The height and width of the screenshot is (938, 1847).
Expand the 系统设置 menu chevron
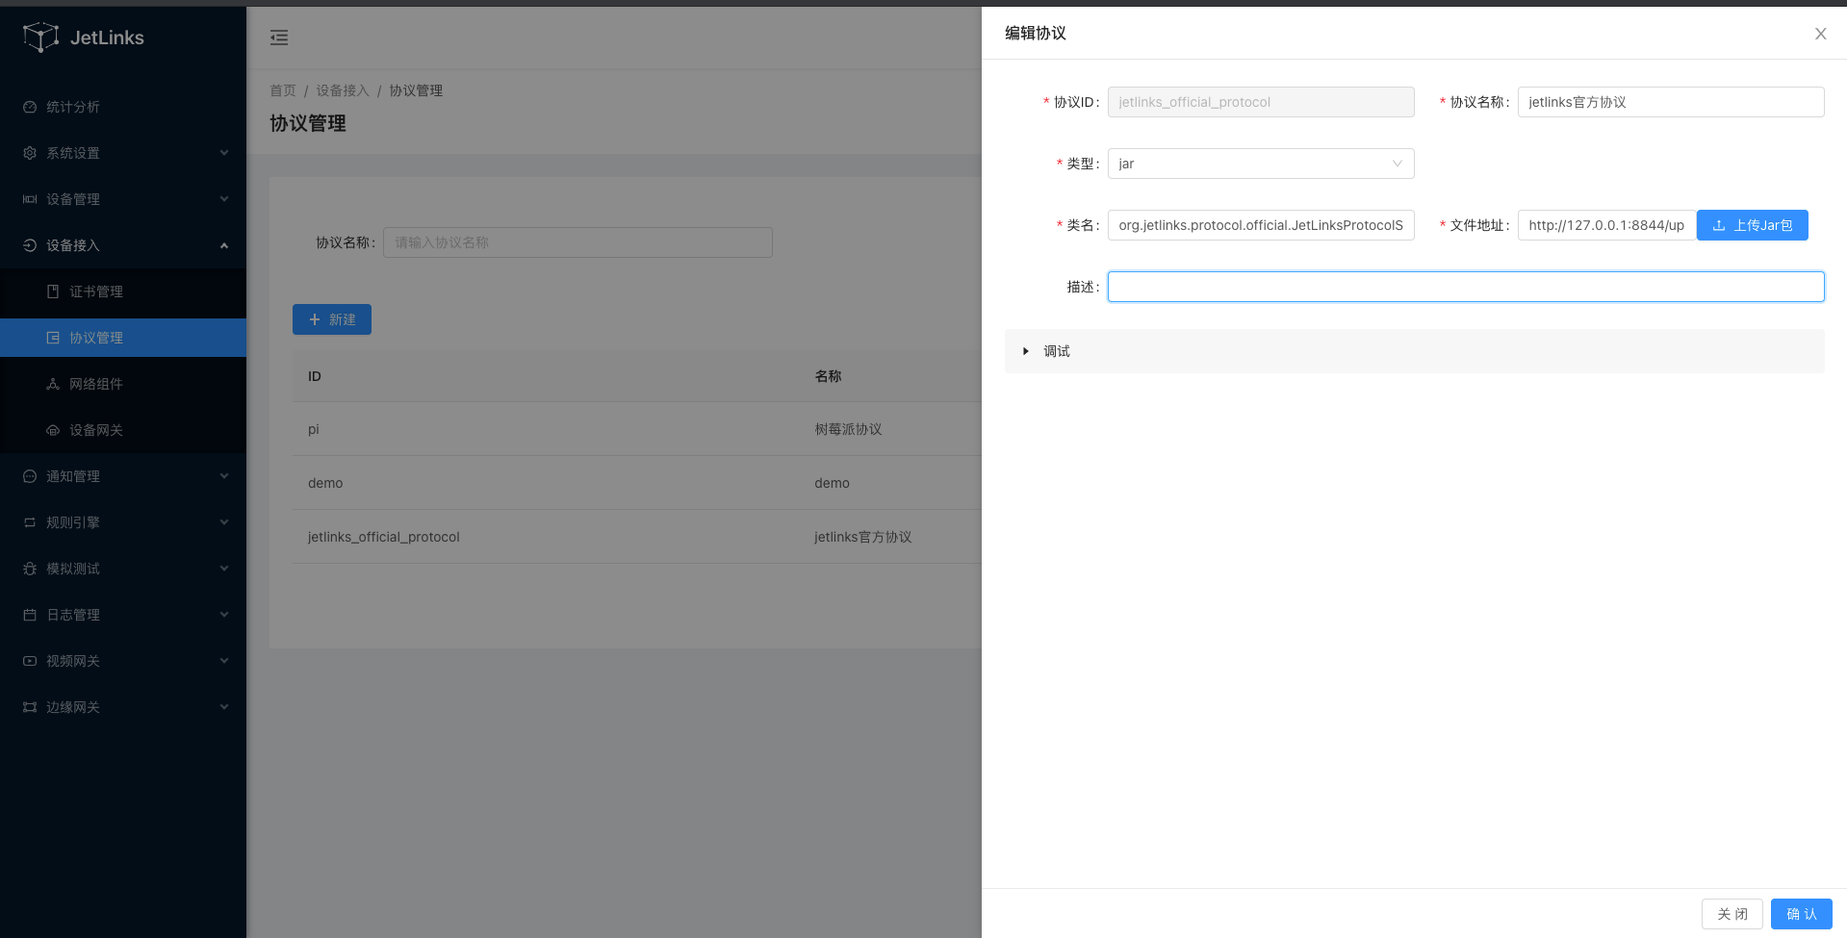pyautogui.click(x=224, y=153)
